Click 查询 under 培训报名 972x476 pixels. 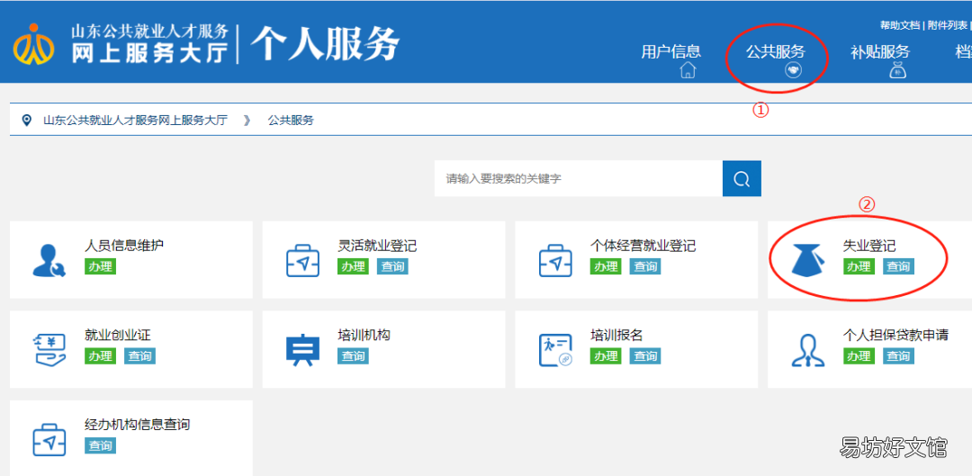tap(645, 355)
